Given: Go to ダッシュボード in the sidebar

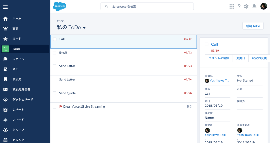Looking at the screenshot, I should [x=23, y=100].
